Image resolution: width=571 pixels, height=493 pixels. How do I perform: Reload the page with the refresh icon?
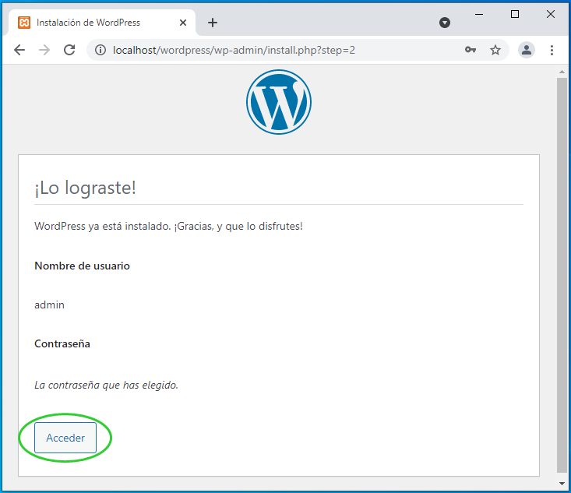(69, 50)
